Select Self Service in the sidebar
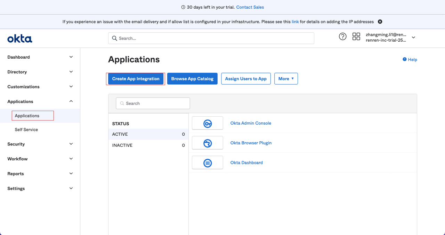This screenshot has width=445, height=235. (26, 129)
